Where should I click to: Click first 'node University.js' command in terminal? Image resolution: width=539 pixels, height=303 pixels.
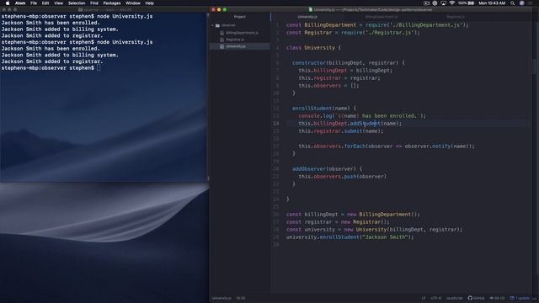[125, 16]
